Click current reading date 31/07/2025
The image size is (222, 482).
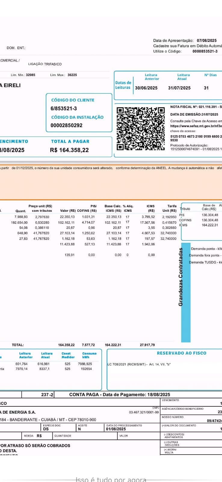tap(179, 88)
